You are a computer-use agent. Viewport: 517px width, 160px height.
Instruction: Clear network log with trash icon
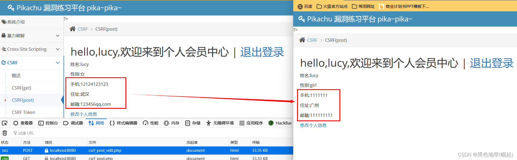click(x=5, y=133)
